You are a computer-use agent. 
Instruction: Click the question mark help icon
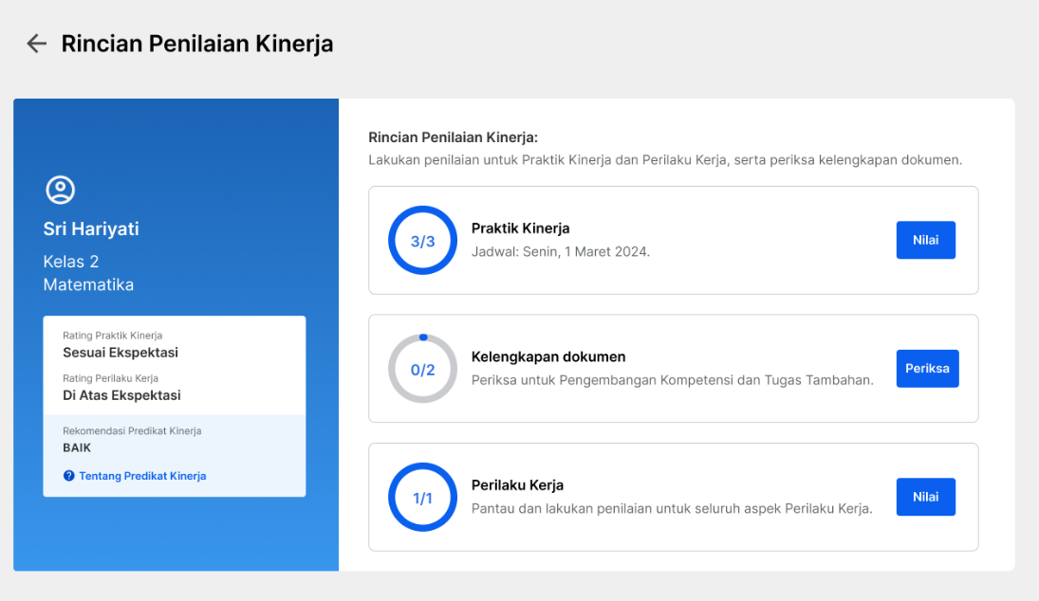click(x=68, y=476)
